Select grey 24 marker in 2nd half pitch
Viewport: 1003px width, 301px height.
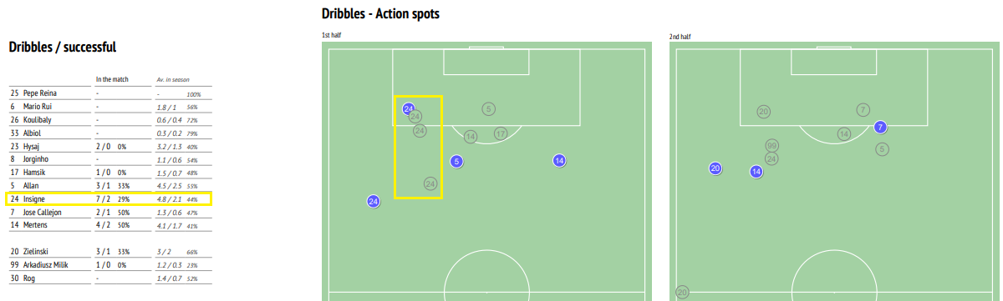tap(771, 158)
